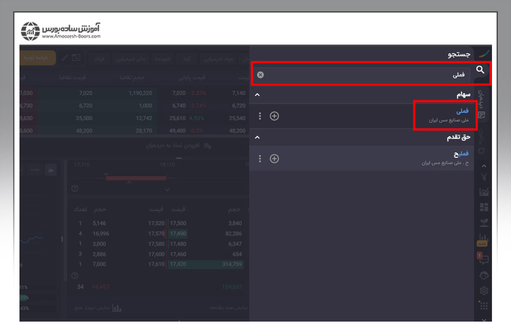Click the magnifier search icon
This screenshot has width=511, height=334.
coord(480,70)
